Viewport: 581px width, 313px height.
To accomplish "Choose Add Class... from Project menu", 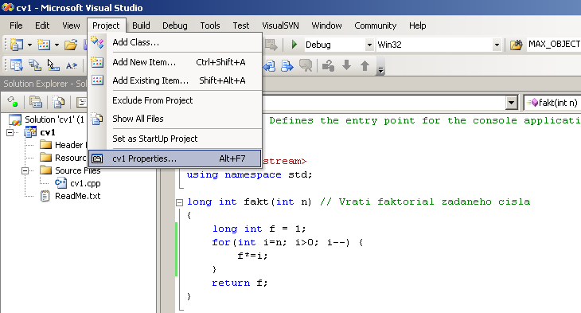I will pyautogui.click(x=175, y=42).
